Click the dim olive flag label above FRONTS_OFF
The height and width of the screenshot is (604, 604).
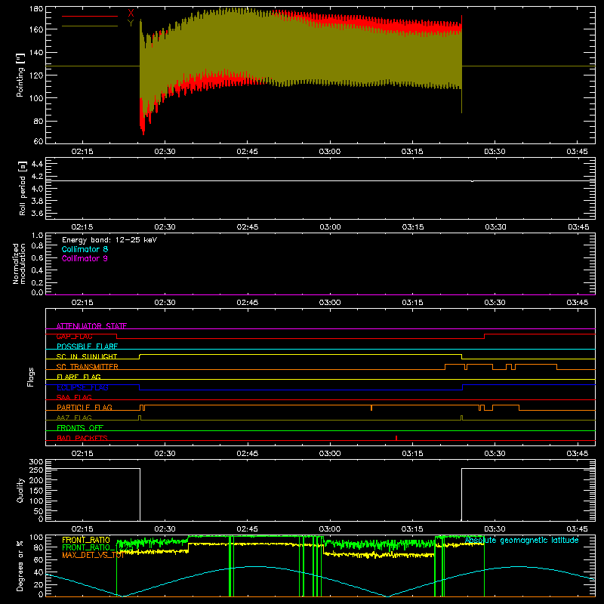[74, 418]
